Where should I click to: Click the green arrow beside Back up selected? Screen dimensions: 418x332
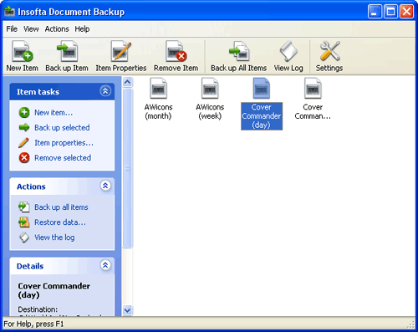point(24,128)
